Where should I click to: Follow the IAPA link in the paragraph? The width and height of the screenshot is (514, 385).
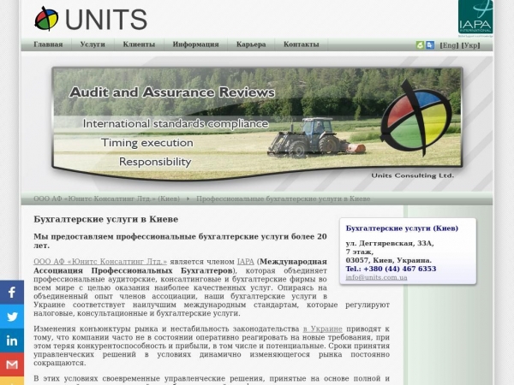pyautogui.click(x=246, y=262)
